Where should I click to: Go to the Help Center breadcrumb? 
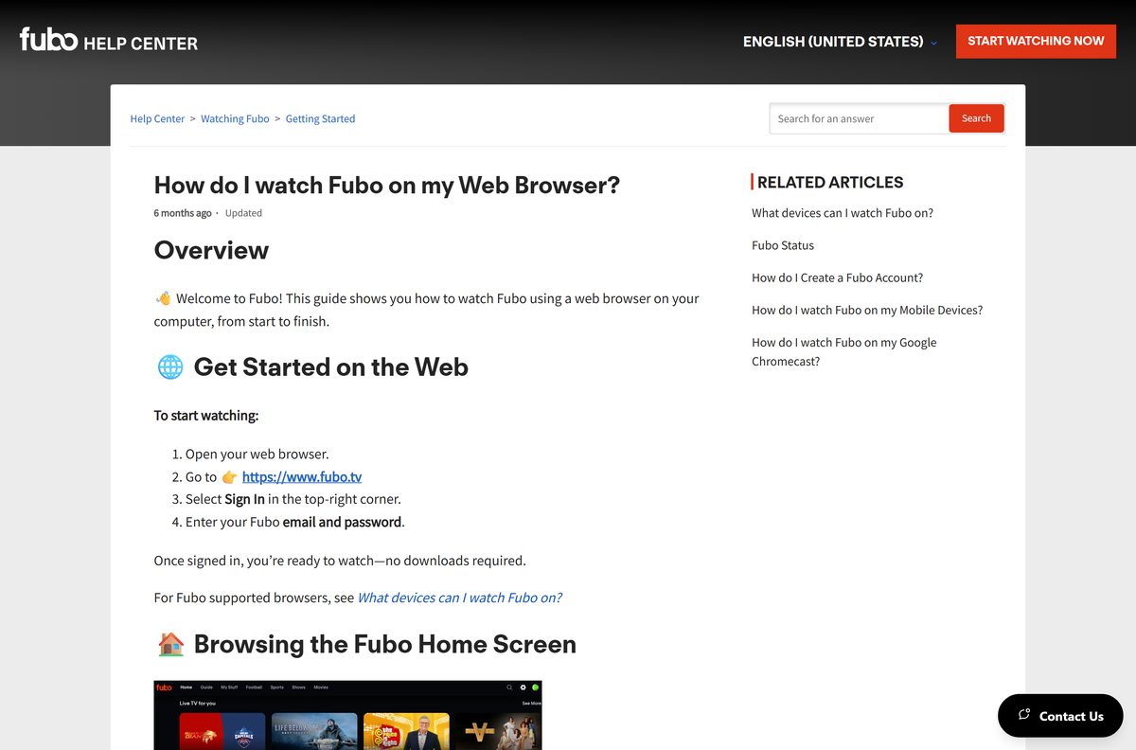point(157,118)
